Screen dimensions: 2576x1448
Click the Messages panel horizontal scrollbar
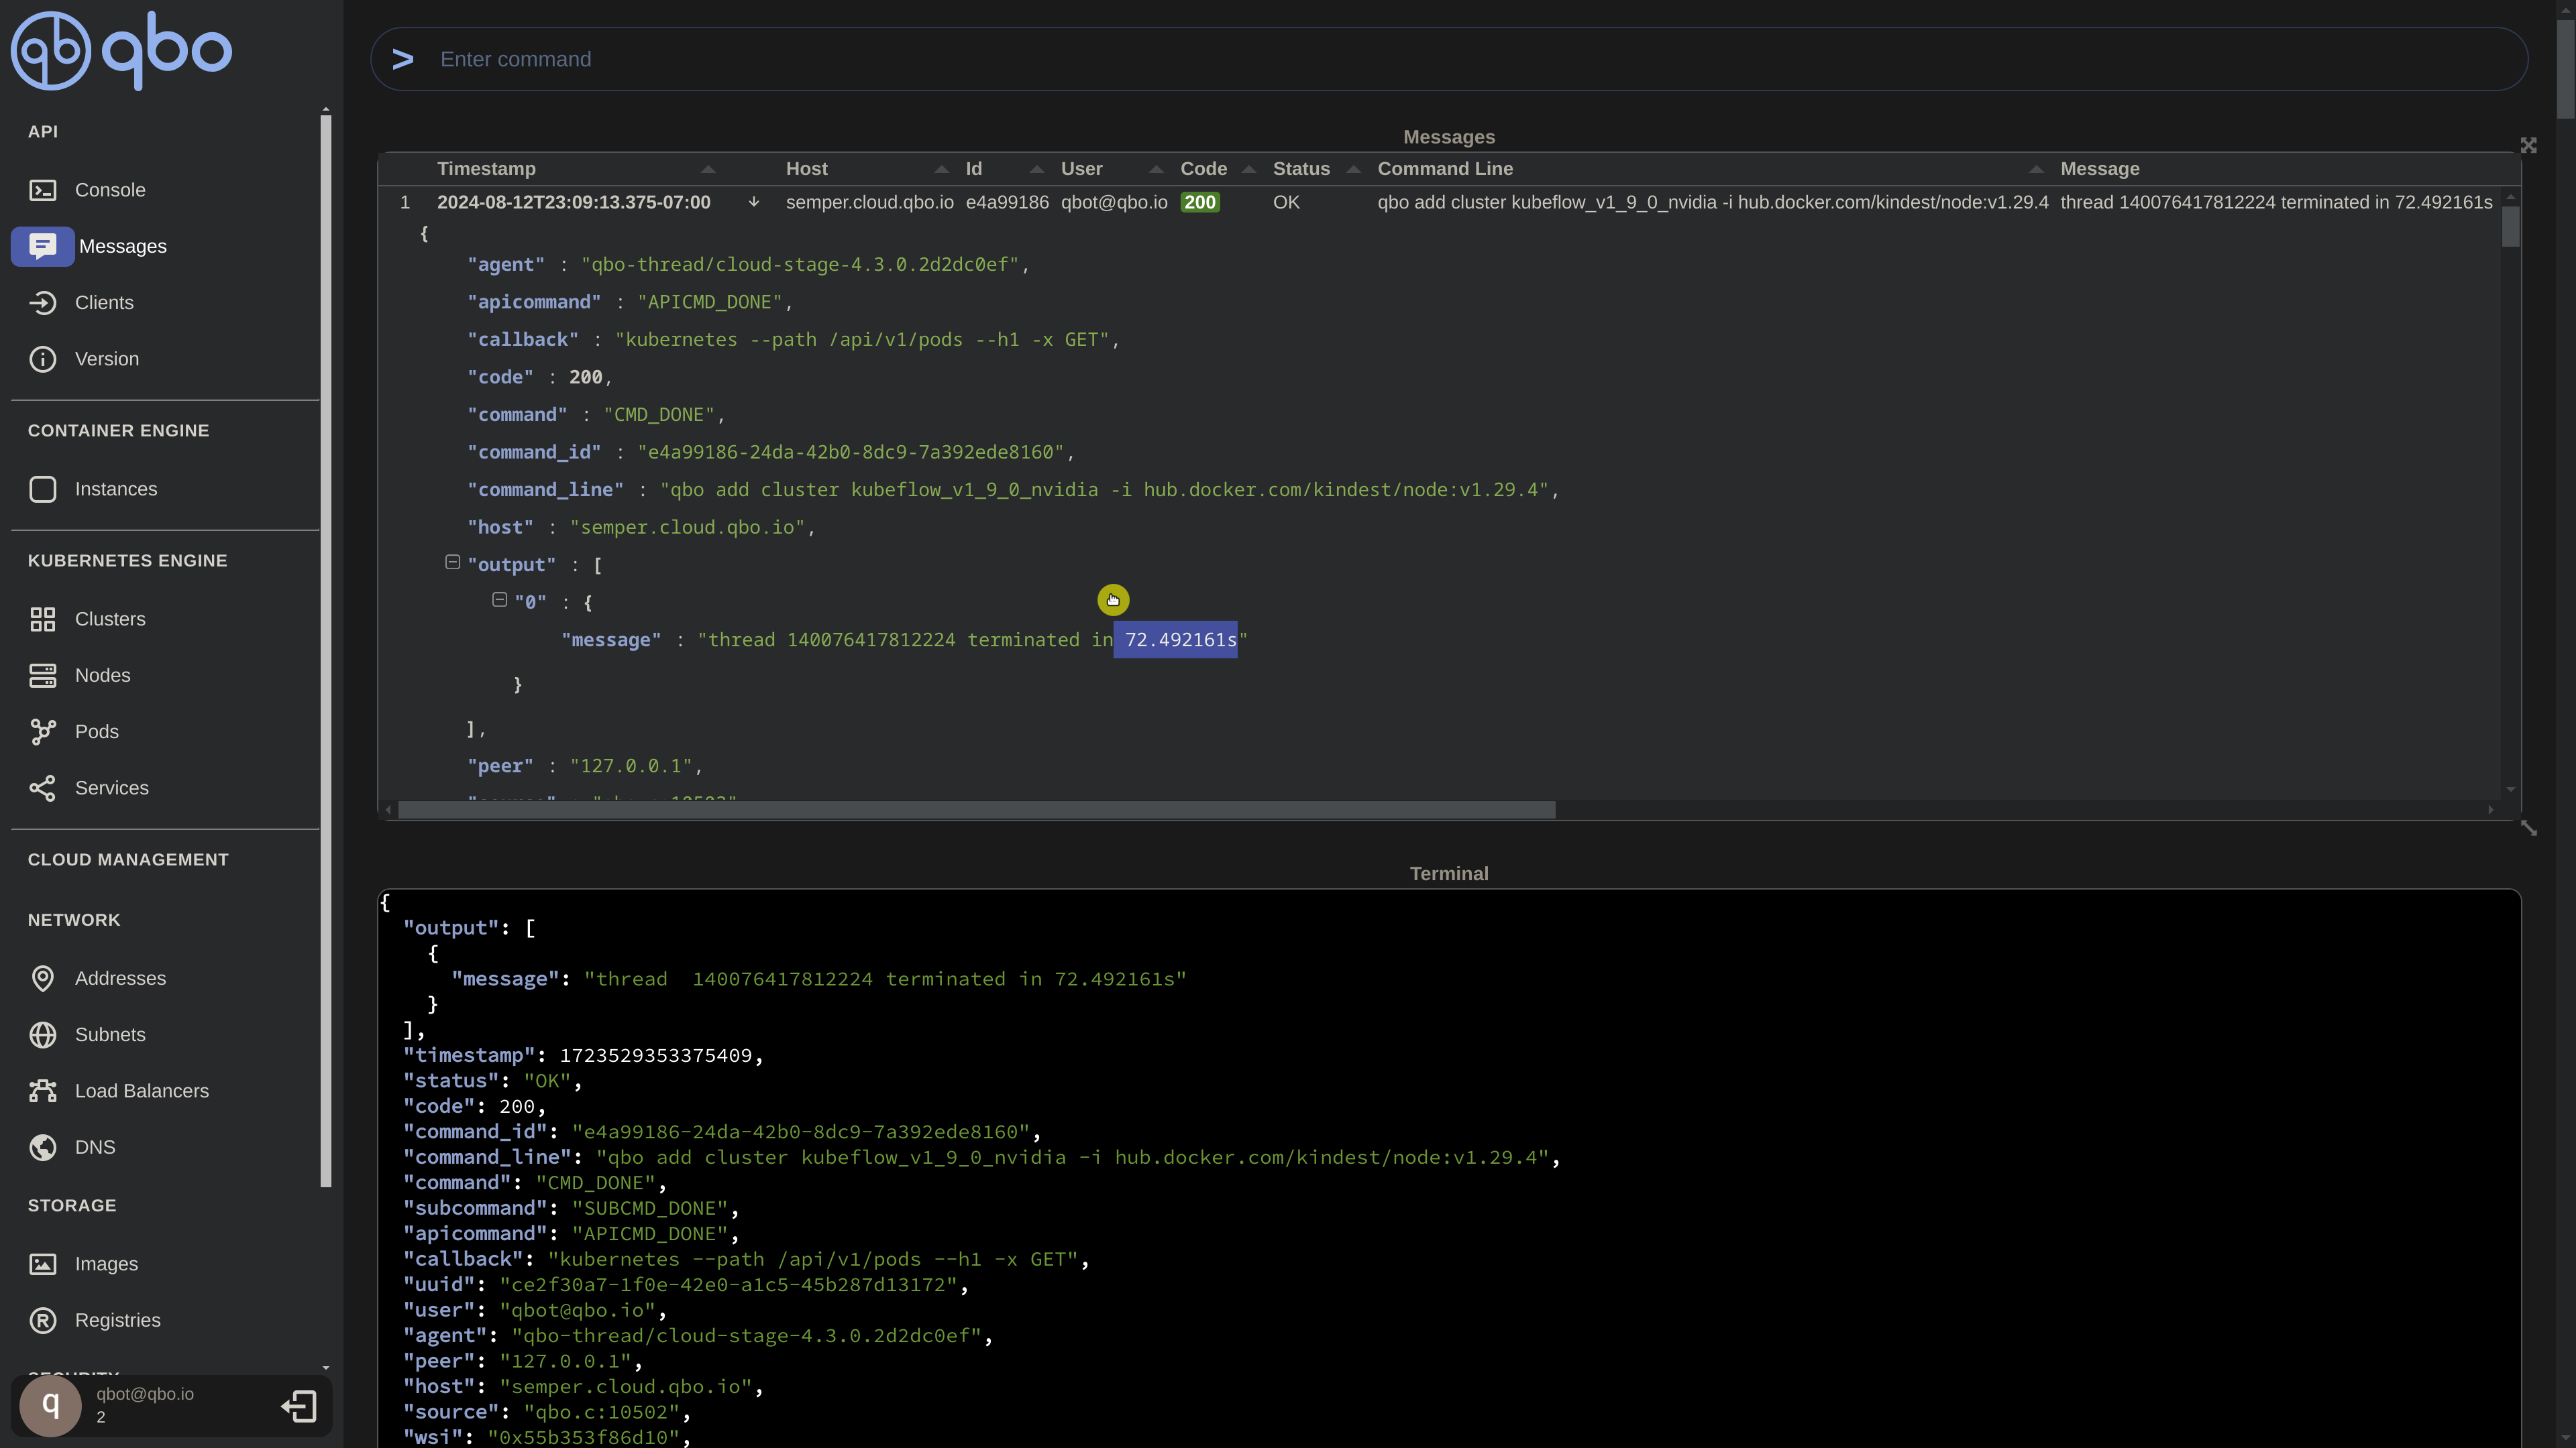click(976, 809)
